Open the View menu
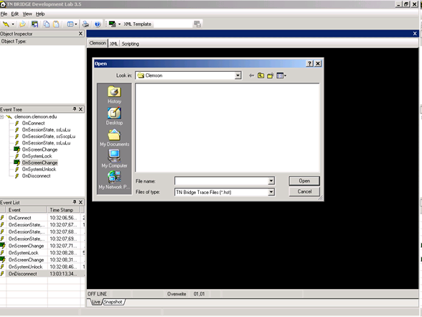The height and width of the screenshot is (317, 422). click(27, 14)
